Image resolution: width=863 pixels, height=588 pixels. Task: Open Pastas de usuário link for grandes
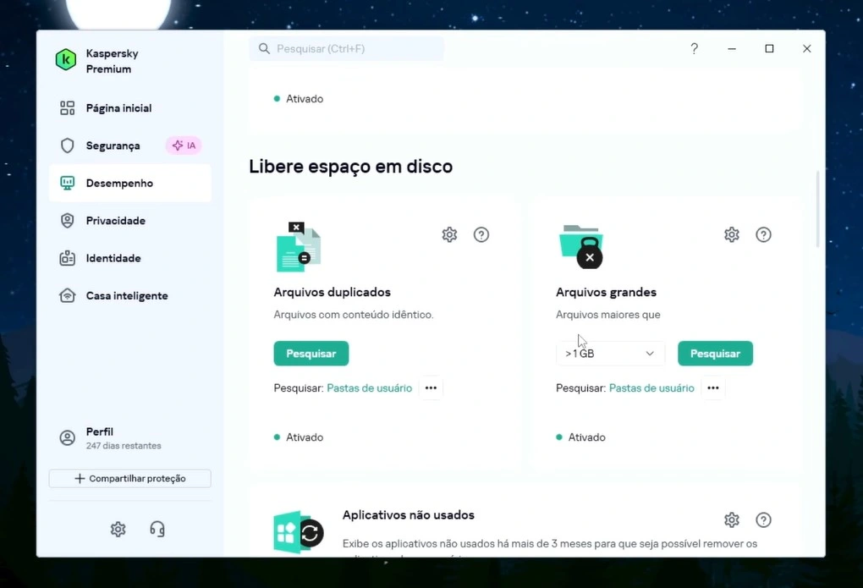[x=651, y=388]
